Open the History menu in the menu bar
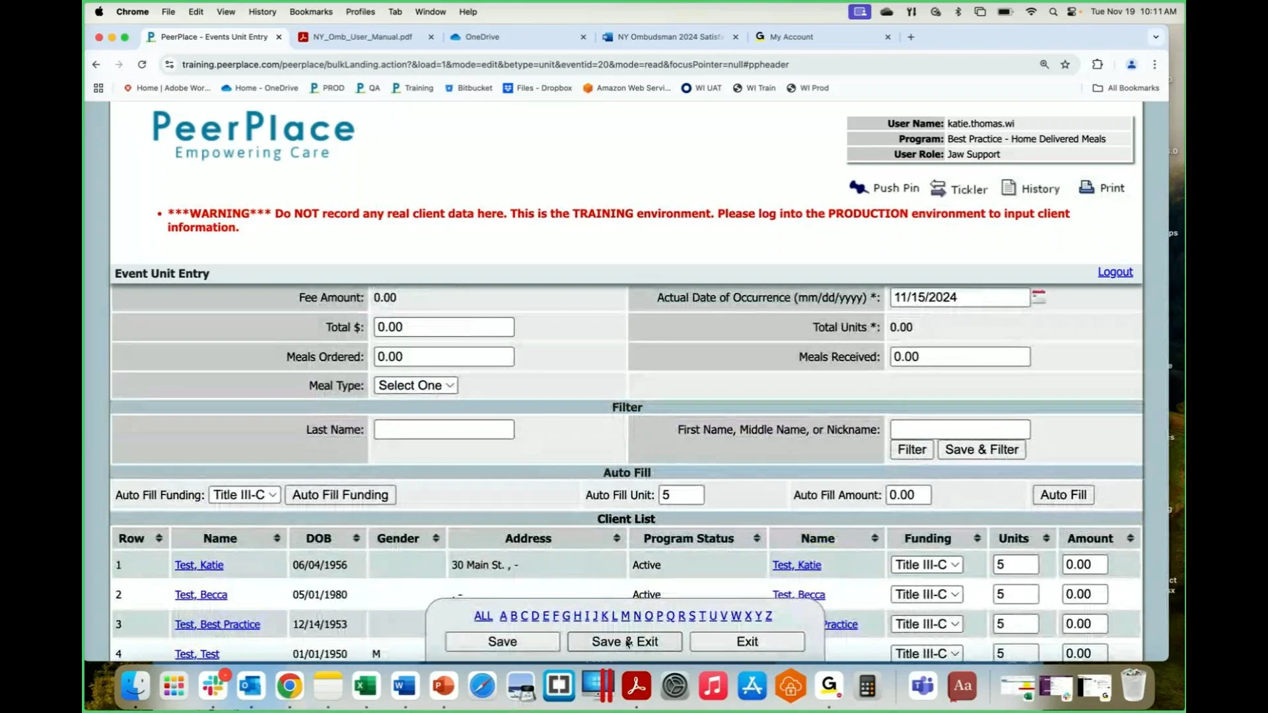 pyautogui.click(x=262, y=11)
